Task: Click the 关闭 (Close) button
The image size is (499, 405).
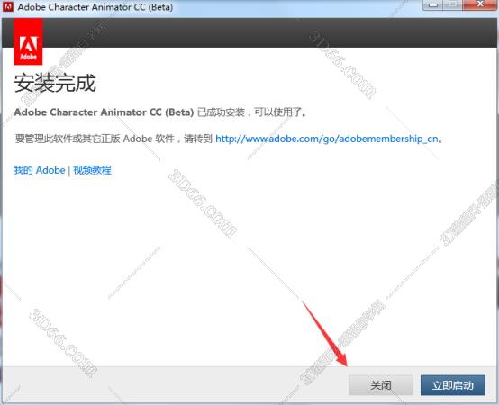Action: (x=381, y=385)
